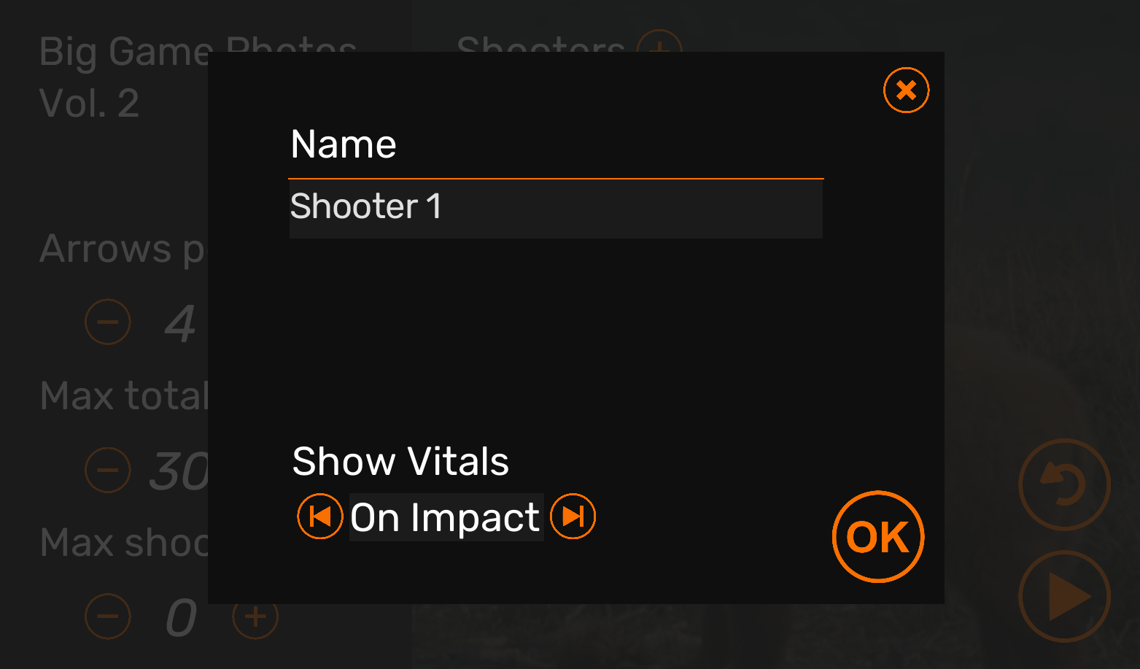Click the bottom italic 0 value
The height and width of the screenshot is (669, 1140).
click(181, 617)
